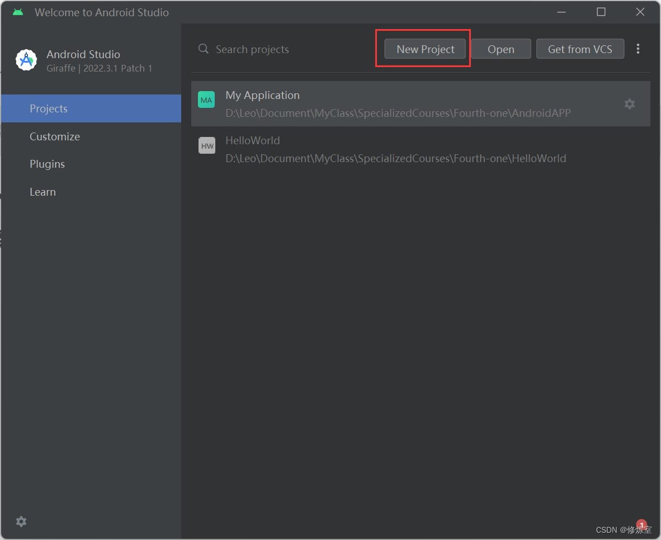Viewport: 661px width, 540px height.
Task: Select the Projects tab
Action: (91, 108)
